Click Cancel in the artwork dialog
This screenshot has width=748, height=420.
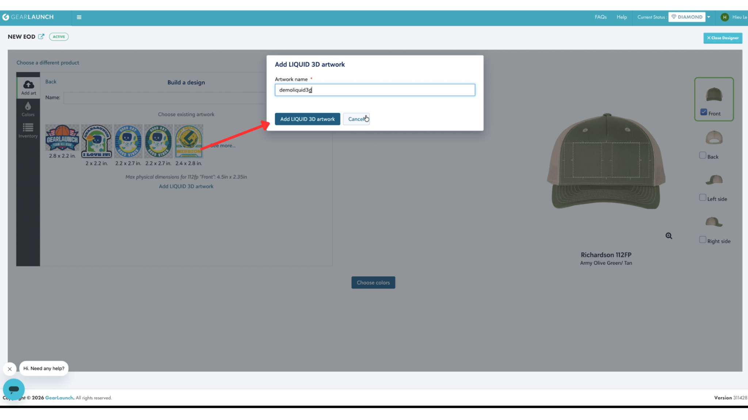[356, 119]
